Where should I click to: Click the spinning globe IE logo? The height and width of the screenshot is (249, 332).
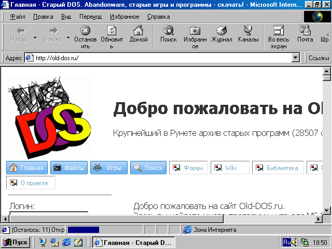point(317,17)
